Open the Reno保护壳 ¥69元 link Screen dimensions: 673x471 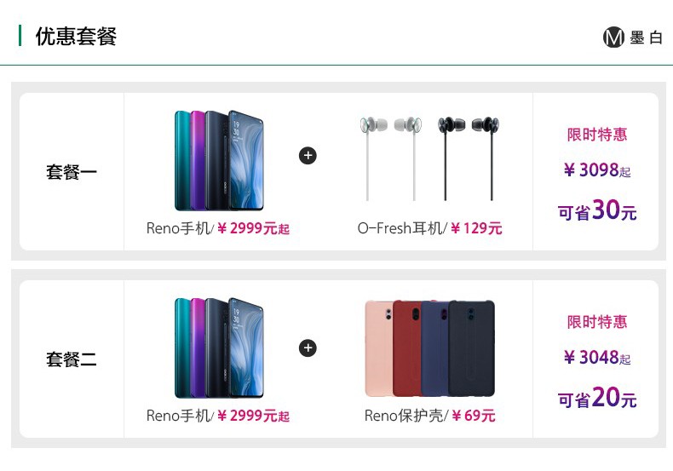[x=429, y=416]
